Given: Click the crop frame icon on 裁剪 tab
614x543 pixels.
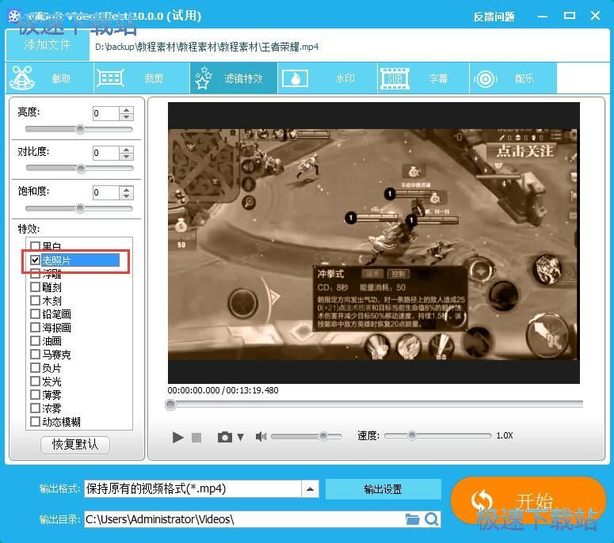Looking at the screenshot, I should (x=110, y=78).
